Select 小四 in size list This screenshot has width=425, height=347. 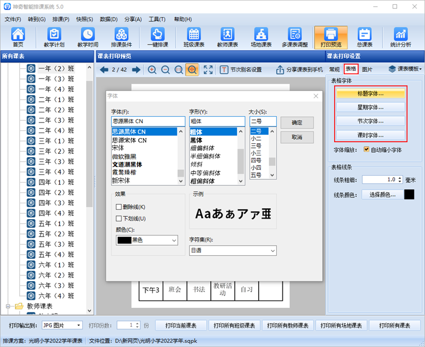(x=256, y=168)
